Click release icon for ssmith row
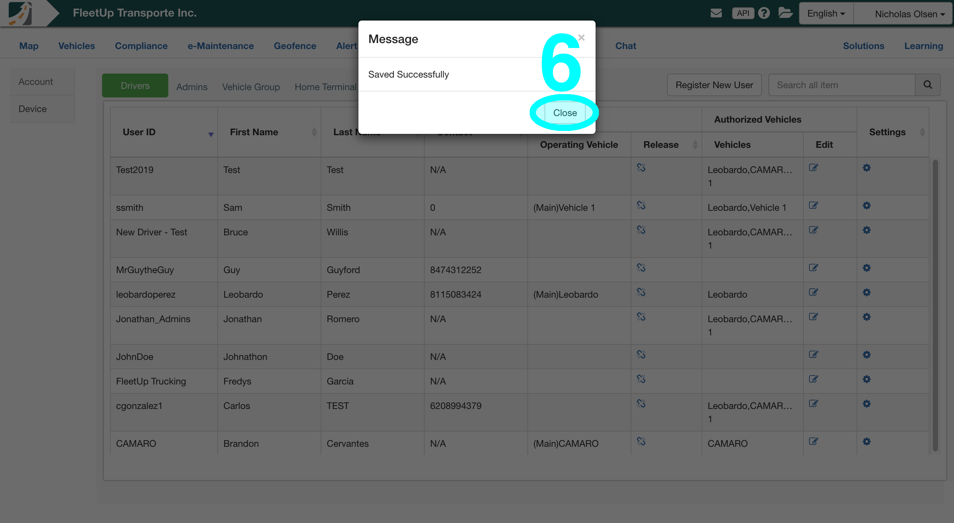954x523 pixels. (x=641, y=205)
